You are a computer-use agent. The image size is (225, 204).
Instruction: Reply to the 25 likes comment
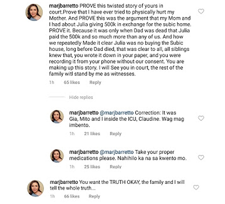pos(116,167)
